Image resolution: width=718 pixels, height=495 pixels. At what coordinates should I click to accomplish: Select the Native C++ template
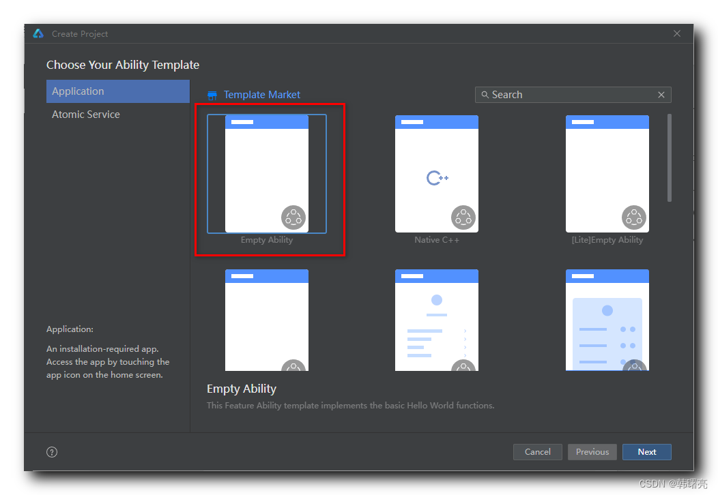[x=437, y=175]
